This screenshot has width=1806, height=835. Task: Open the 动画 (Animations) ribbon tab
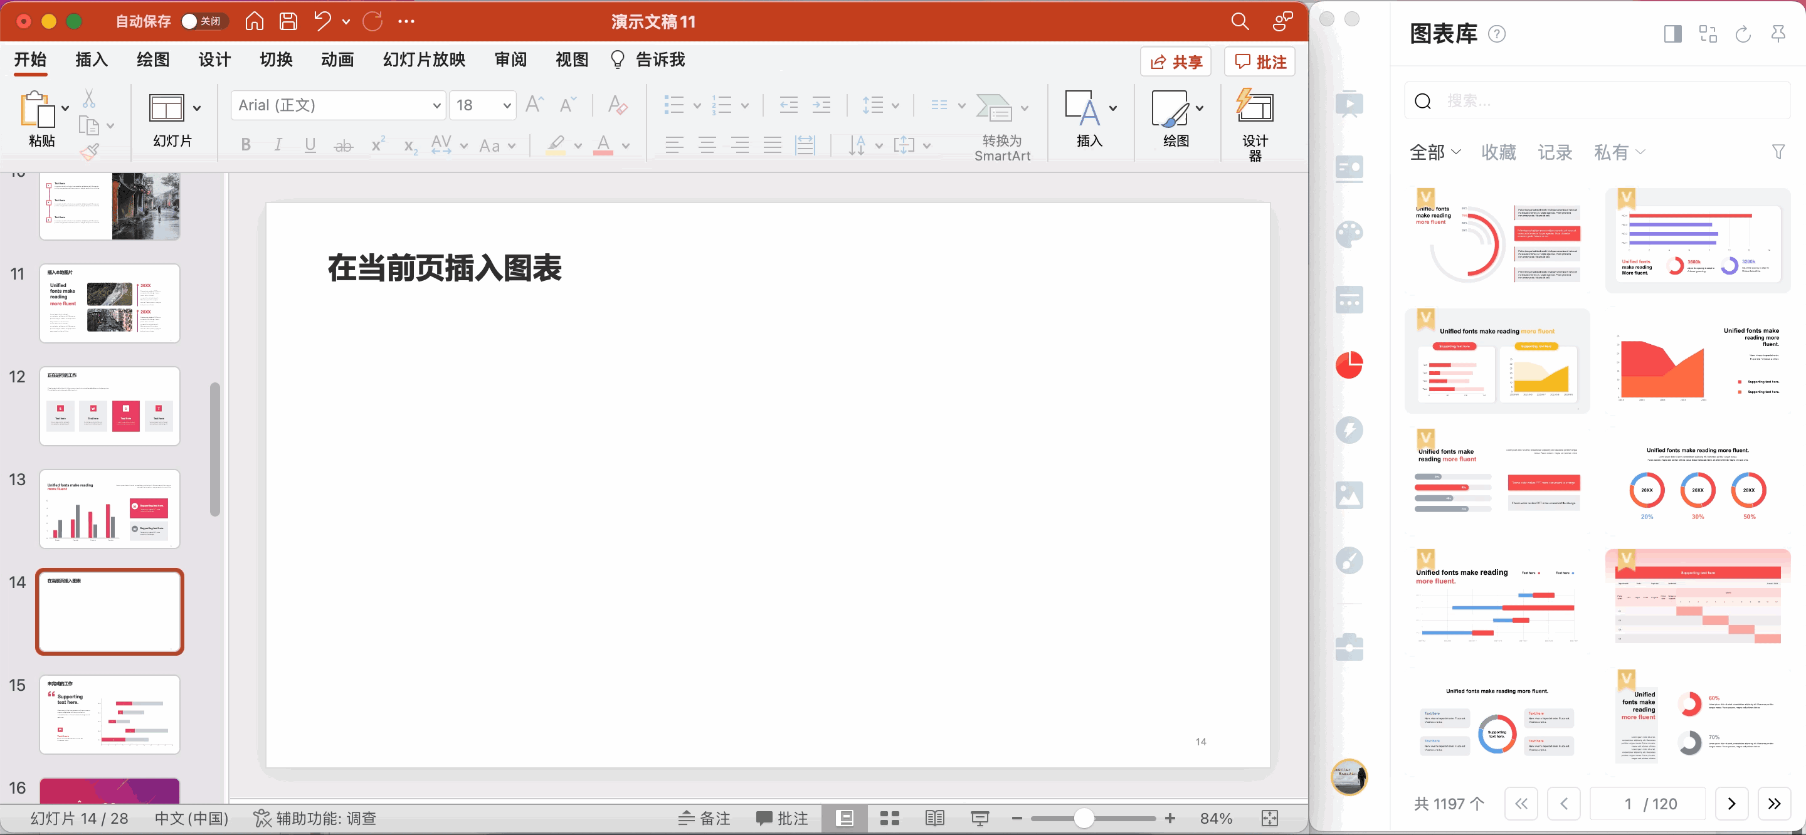337,60
